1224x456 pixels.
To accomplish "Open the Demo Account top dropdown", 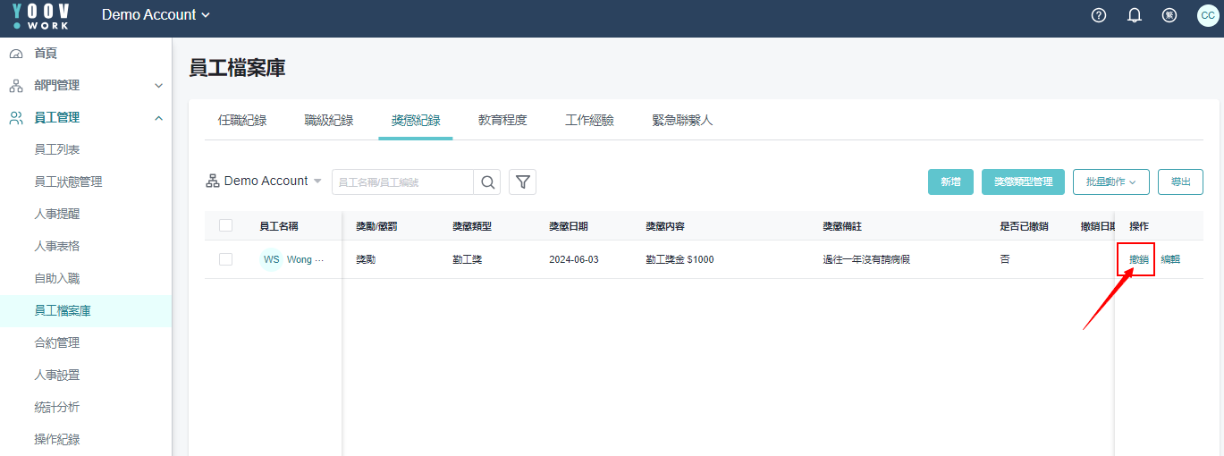I will click(156, 15).
